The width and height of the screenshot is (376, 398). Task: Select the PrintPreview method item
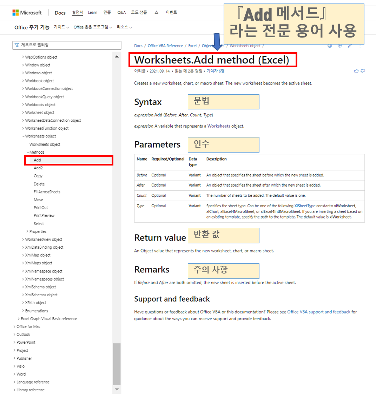(44, 216)
